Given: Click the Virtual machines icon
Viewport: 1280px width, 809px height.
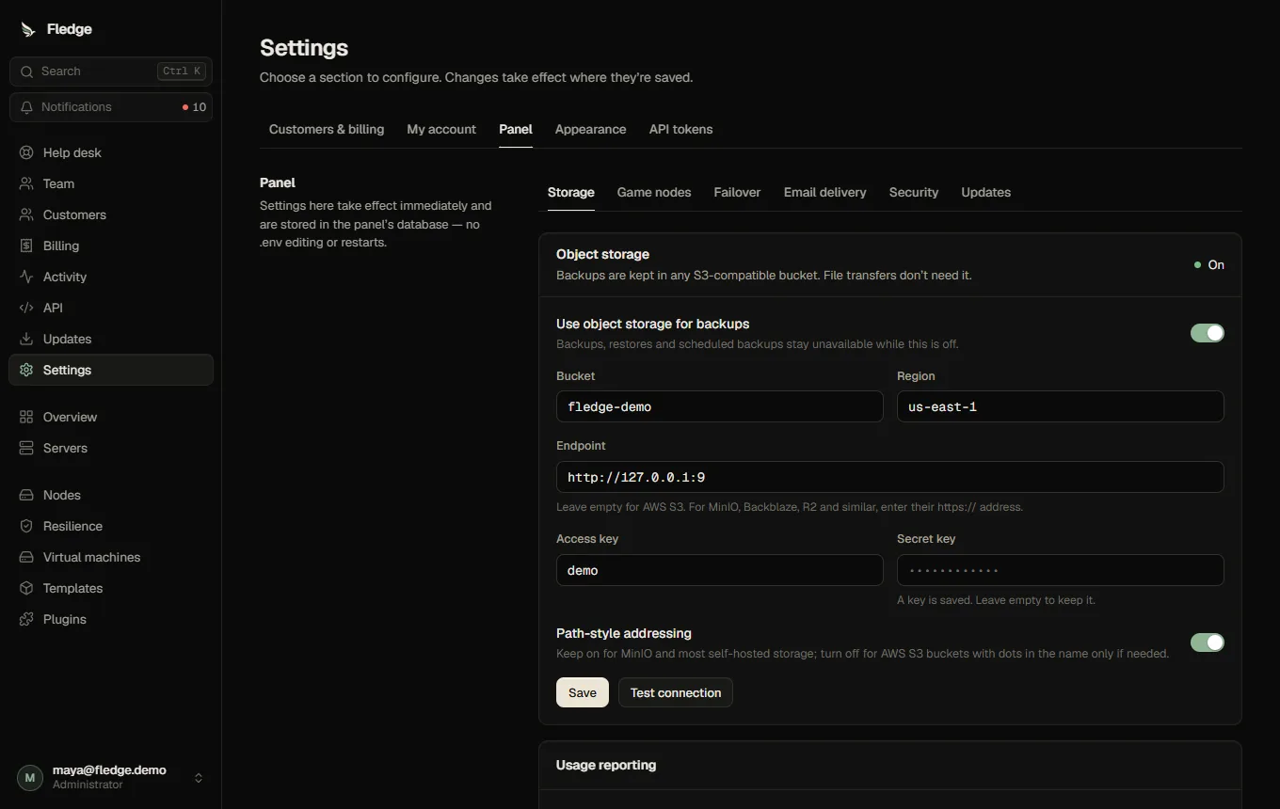Looking at the screenshot, I should click(26, 557).
